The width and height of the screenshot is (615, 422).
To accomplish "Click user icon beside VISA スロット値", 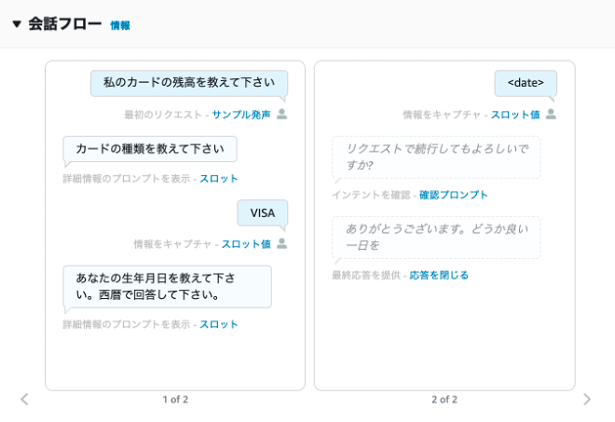I will click(282, 243).
